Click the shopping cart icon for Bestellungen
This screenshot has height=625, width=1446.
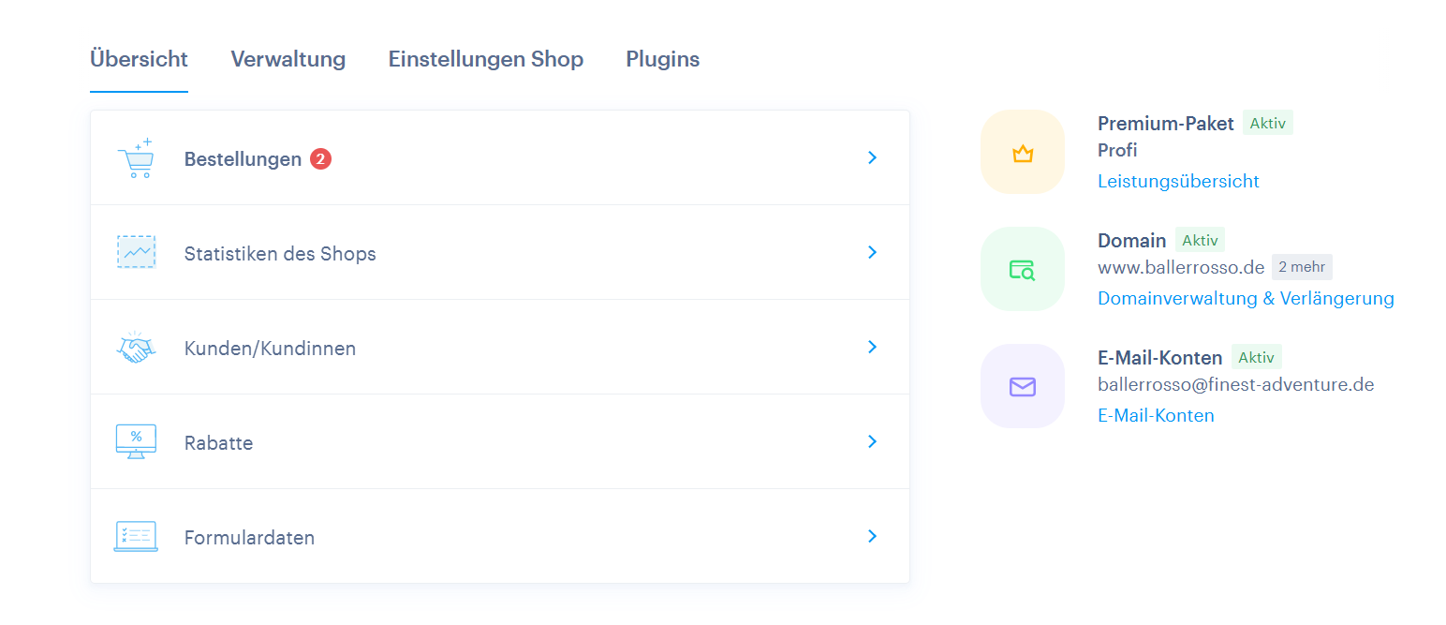tap(136, 157)
